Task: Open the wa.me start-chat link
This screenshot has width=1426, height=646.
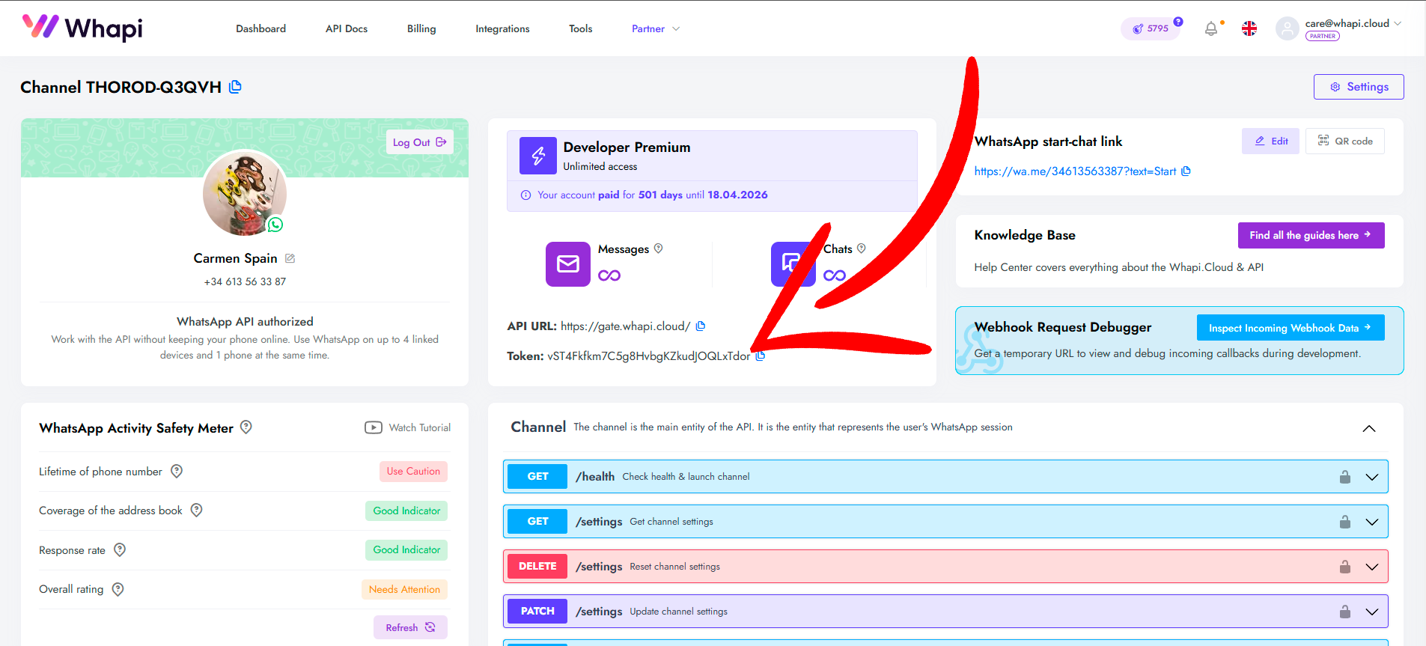Action: click(1075, 171)
